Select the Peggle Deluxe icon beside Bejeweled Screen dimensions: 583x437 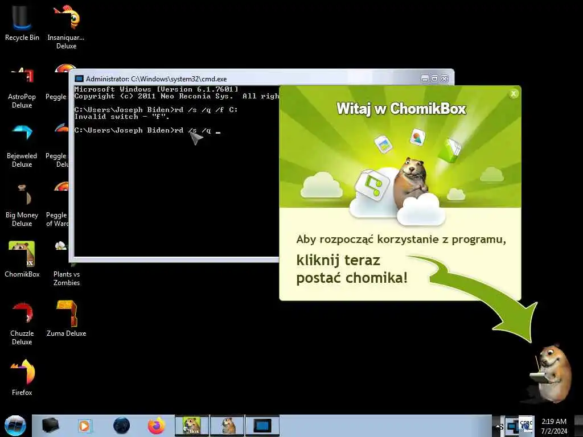click(x=56, y=146)
